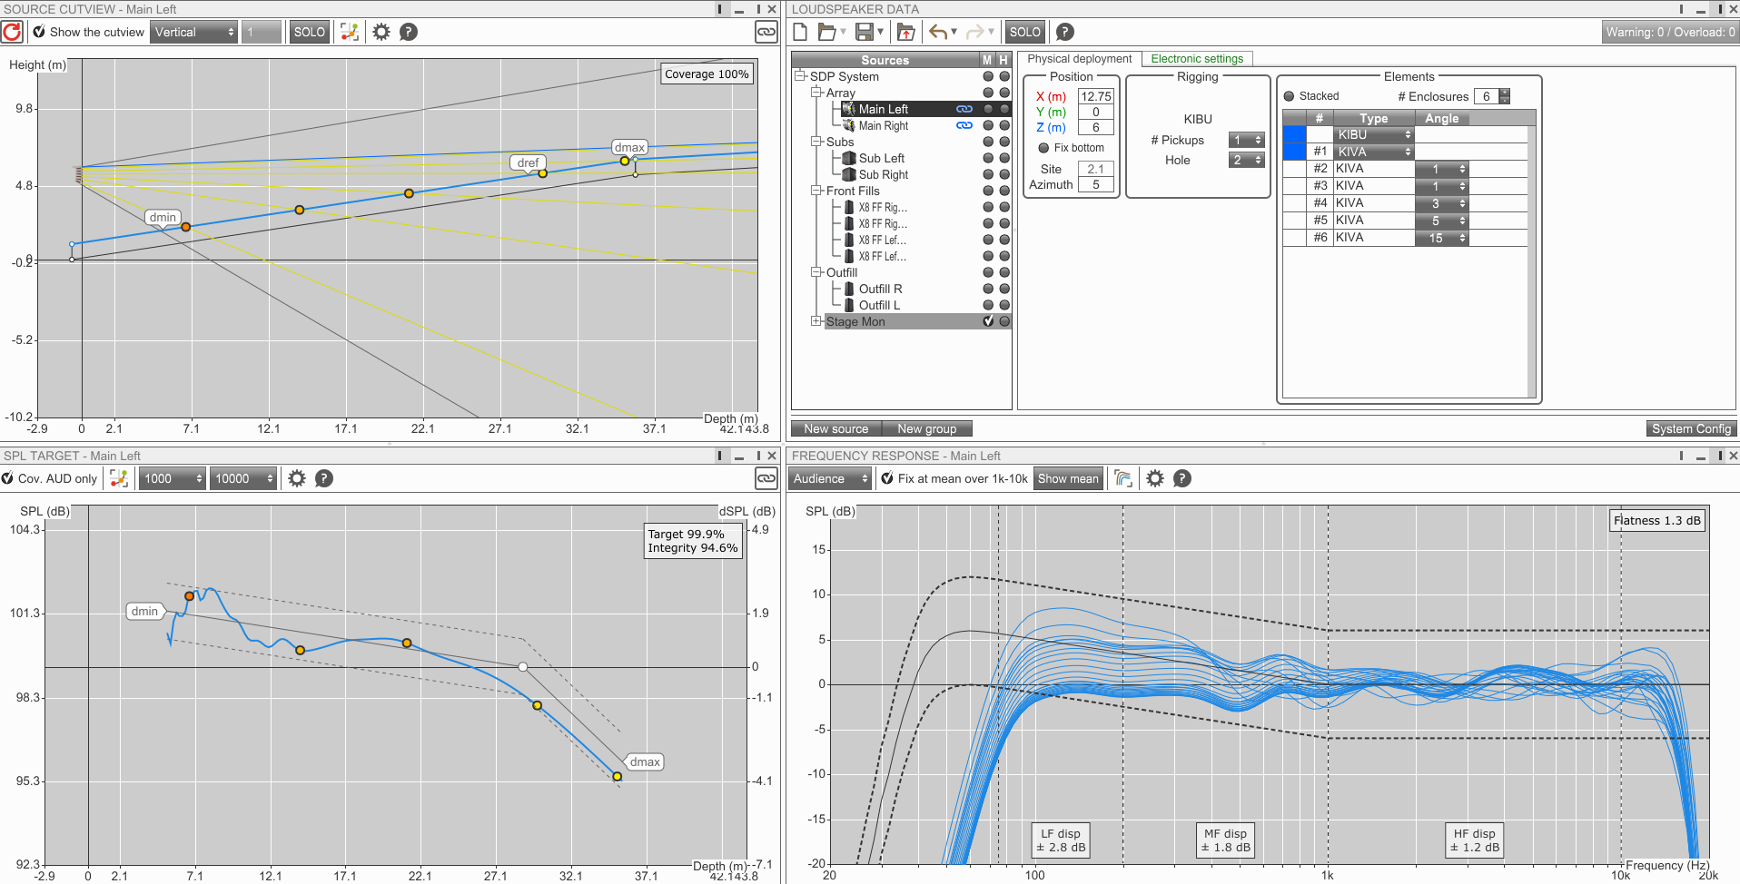Click the curves display icon in Frequency Response toolbar
Viewport: 1740px width, 884px height.
tap(1123, 478)
